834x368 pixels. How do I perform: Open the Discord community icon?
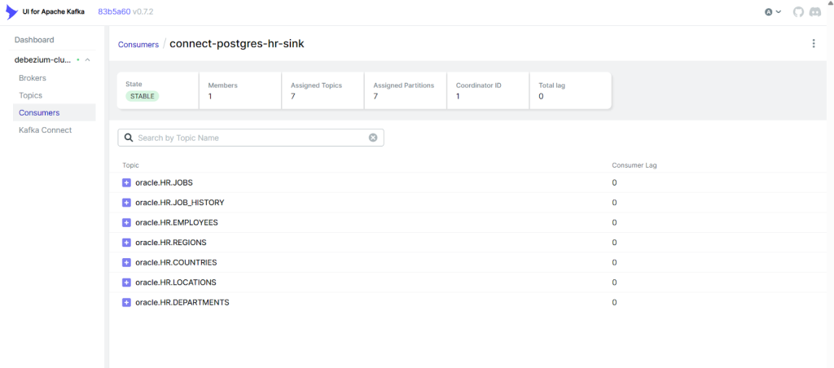click(x=814, y=12)
